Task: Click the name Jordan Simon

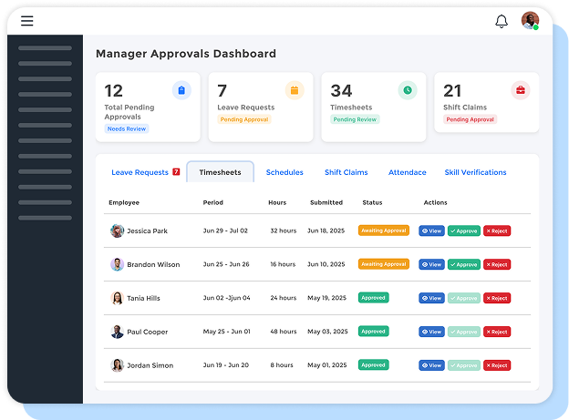Action: pyautogui.click(x=150, y=365)
